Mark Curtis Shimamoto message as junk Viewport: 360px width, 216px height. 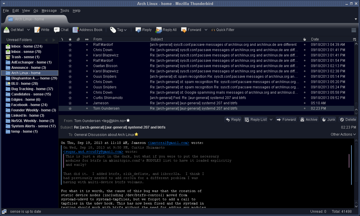click(305, 98)
